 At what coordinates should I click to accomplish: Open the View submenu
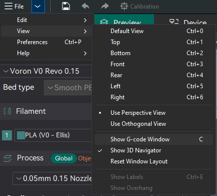[46, 31]
